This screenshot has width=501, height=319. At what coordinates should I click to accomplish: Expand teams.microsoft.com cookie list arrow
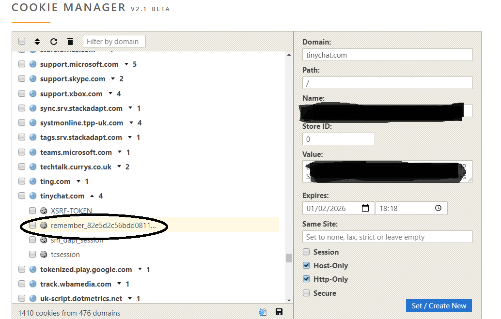120,152
